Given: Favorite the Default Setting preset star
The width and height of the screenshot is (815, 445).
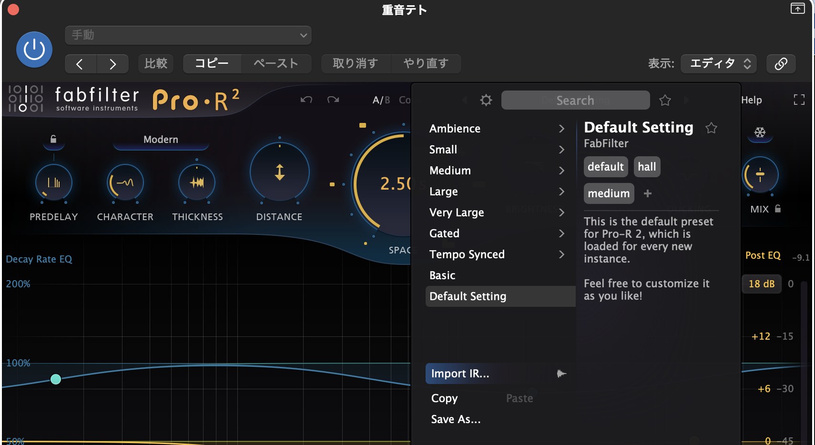Looking at the screenshot, I should click(711, 128).
